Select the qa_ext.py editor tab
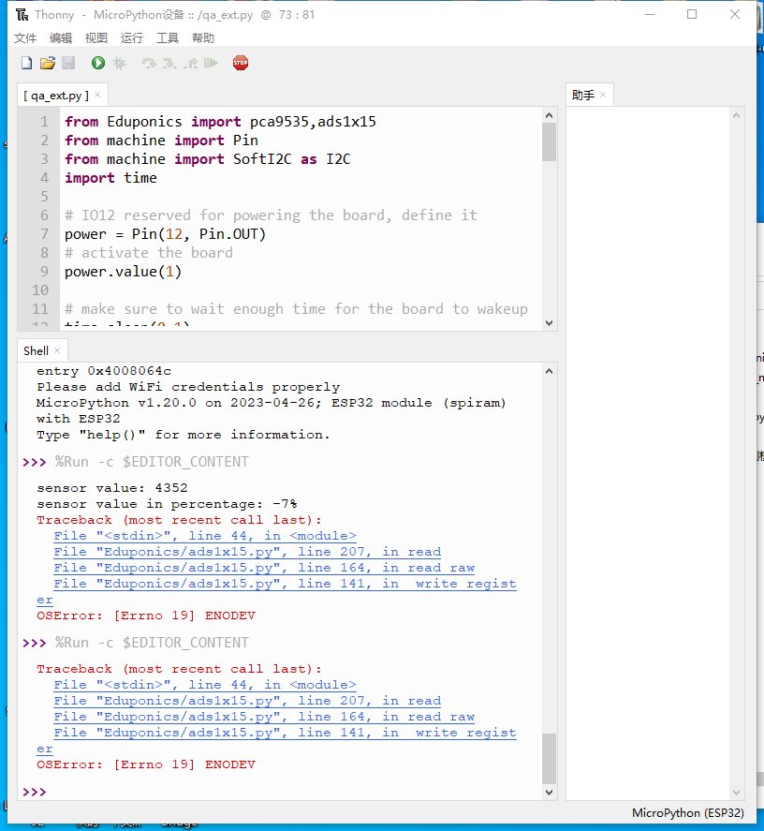 (x=55, y=96)
